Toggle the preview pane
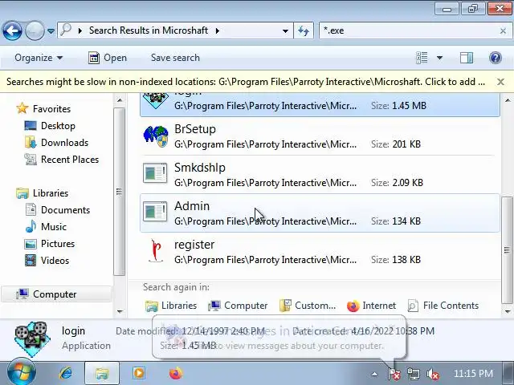Viewport: 514px width, 385px height. [x=466, y=58]
